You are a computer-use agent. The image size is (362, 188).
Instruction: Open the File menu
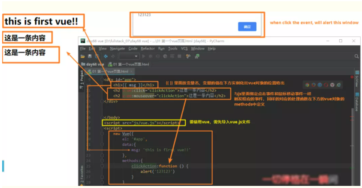click(x=83, y=49)
